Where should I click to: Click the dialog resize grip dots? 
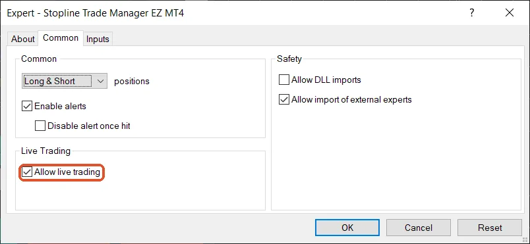pos(525,239)
